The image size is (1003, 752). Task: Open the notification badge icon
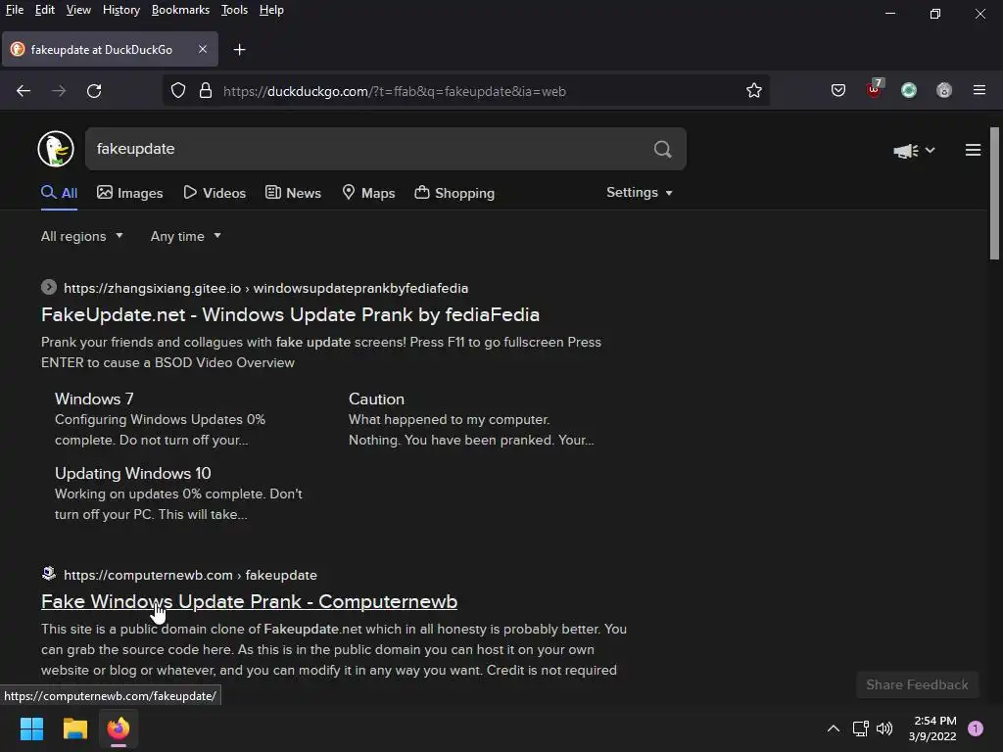tap(976, 728)
